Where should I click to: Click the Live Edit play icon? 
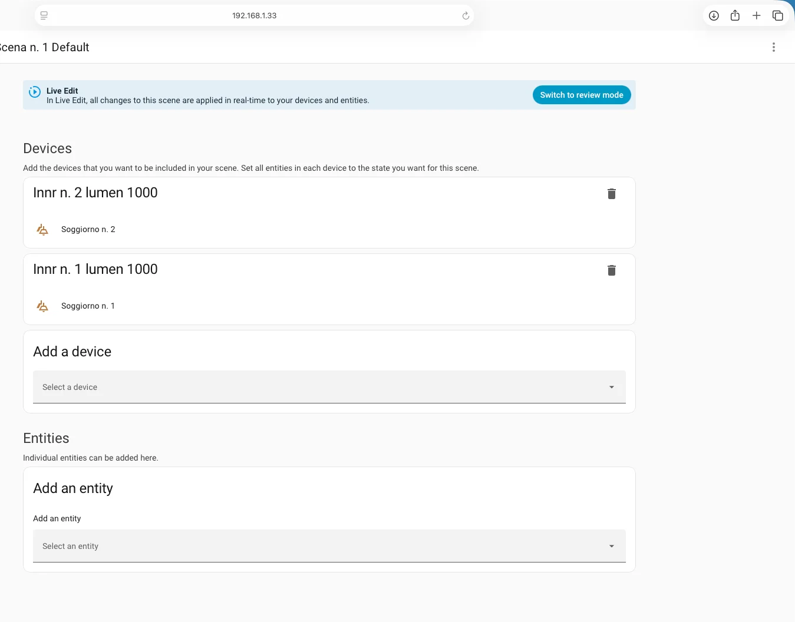click(x=35, y=91)
